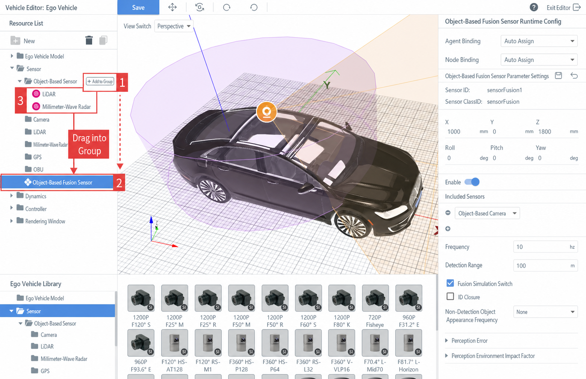Click the Object-Based Fusion Sensor diamond icon

pyautogui.click(x=28, y=183)
